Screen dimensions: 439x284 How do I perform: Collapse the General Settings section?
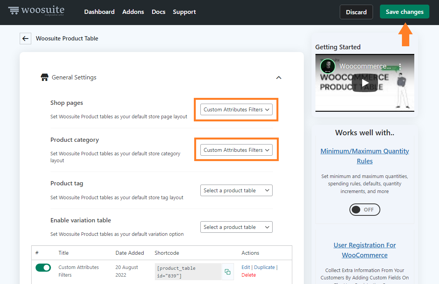click(x=279, y=77)
